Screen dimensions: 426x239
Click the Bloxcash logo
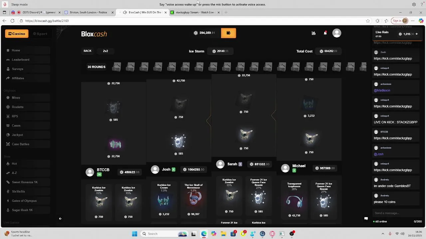94,34
